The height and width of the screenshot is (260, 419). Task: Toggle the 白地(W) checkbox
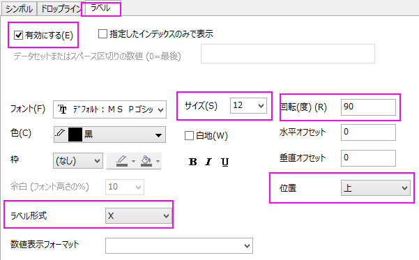click(x=189, y=135)
